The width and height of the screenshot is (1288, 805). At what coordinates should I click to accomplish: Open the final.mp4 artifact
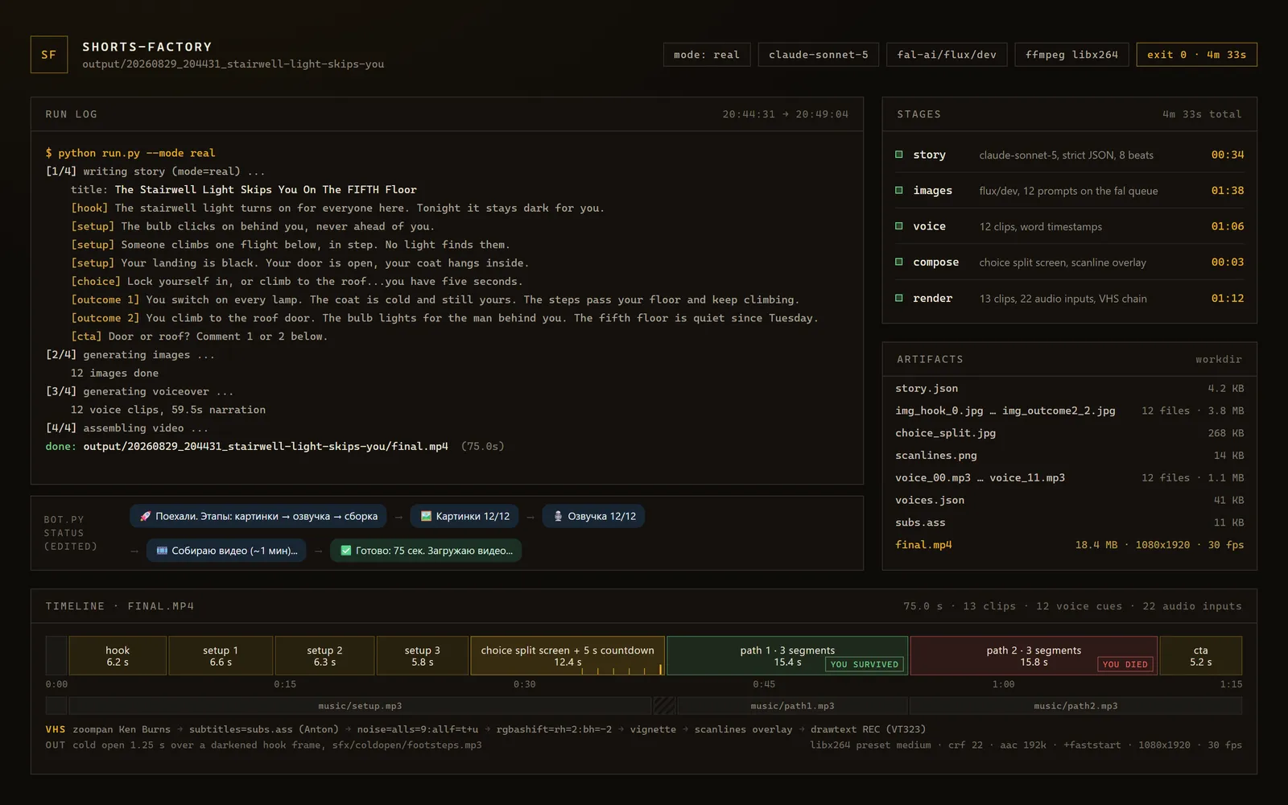pyautogui.click(x=1070, y=545)
